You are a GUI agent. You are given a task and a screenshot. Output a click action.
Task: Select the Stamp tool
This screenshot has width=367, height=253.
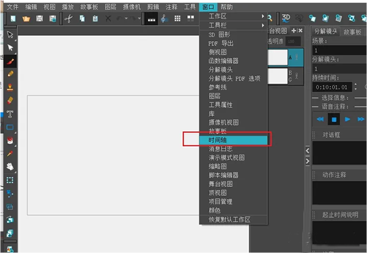(x=10, y=87)
